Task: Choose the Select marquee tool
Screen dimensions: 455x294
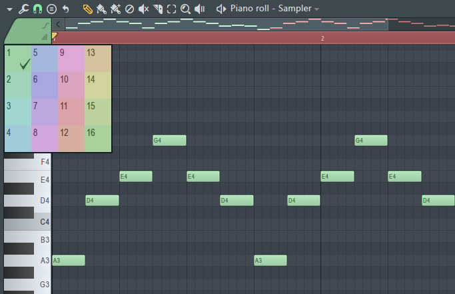Action: (x=171, y=9)
